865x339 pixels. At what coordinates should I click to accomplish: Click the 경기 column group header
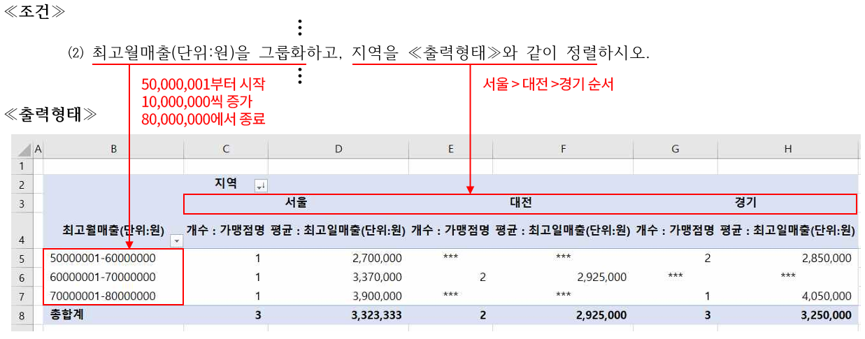pyautogui.click(x=745, y=203)
